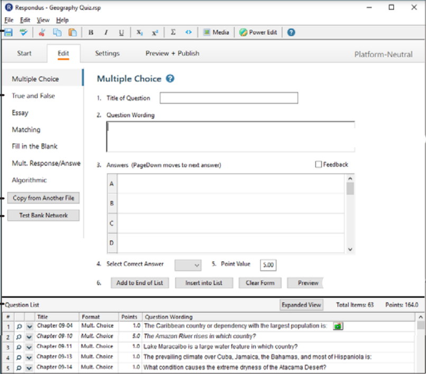426x374 pixels.
Task: Open the View menu
Action: (x=43, y=20)
